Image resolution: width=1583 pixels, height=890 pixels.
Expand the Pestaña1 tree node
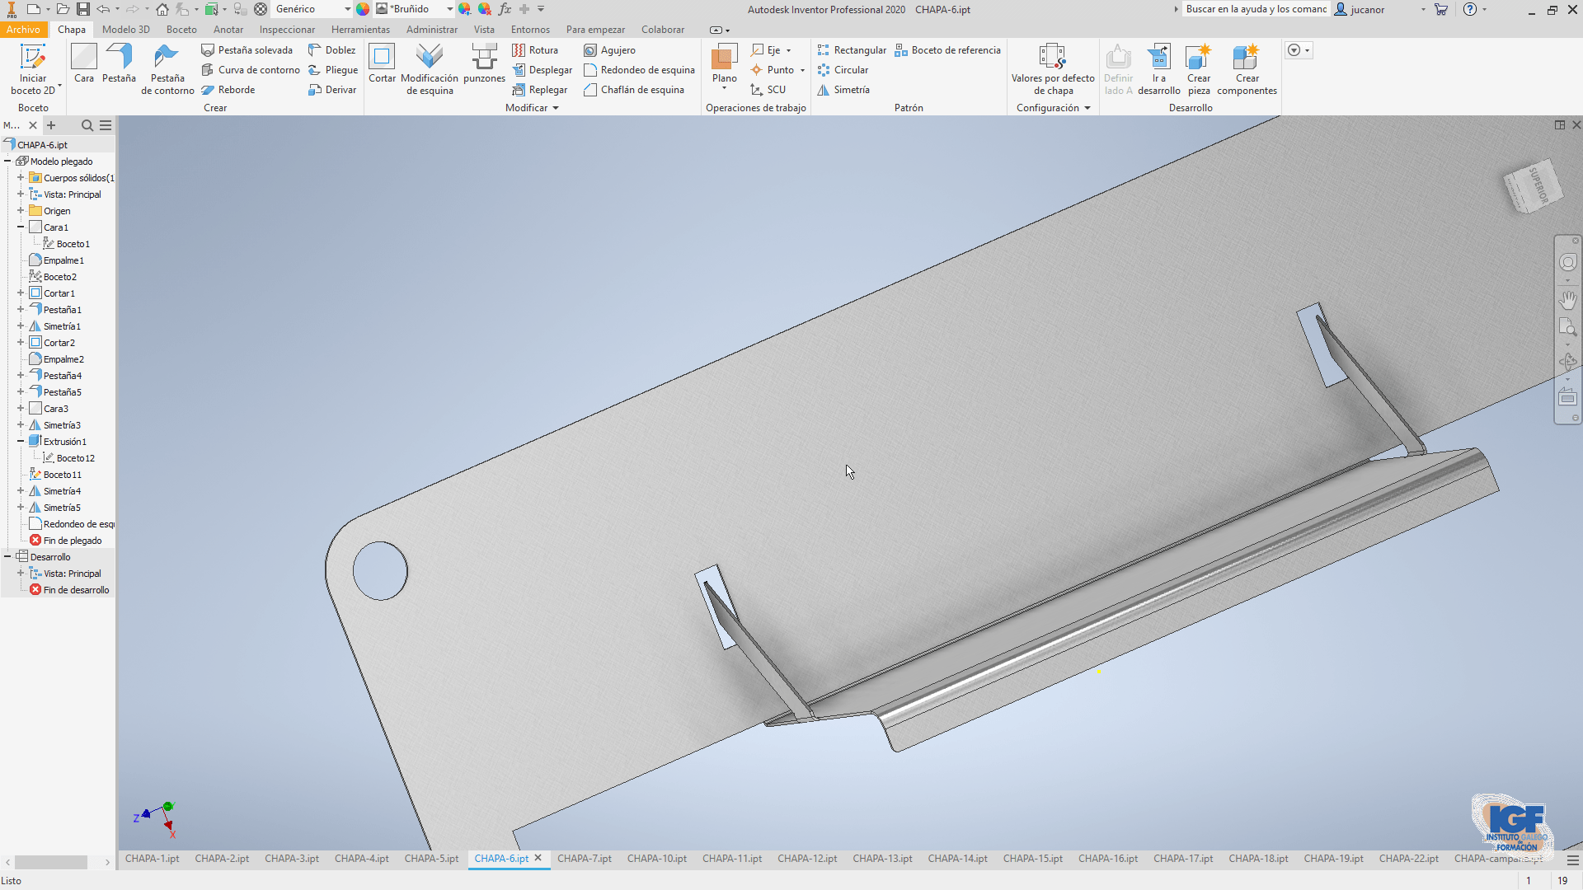pos(21,309)
